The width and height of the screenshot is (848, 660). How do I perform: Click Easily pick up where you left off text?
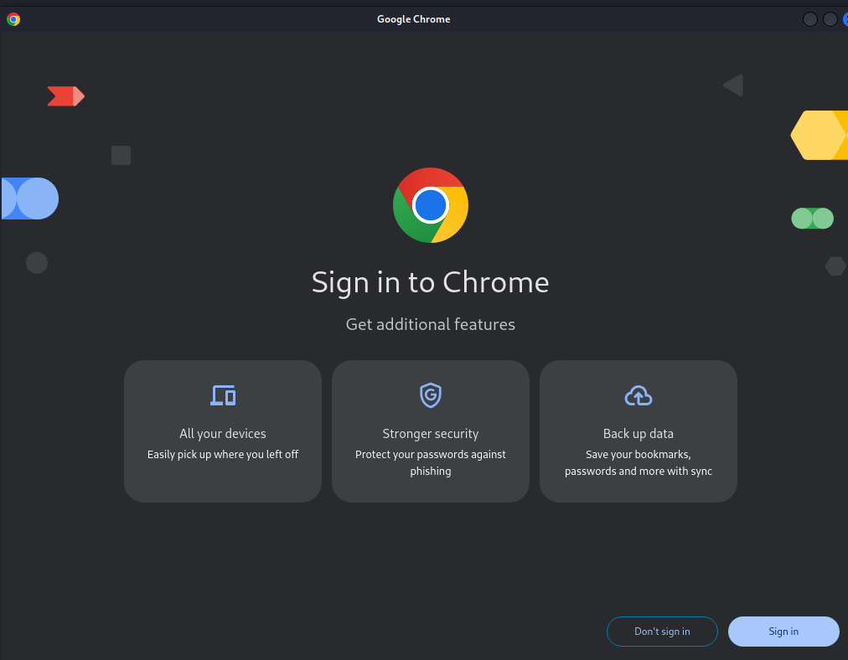223,455
